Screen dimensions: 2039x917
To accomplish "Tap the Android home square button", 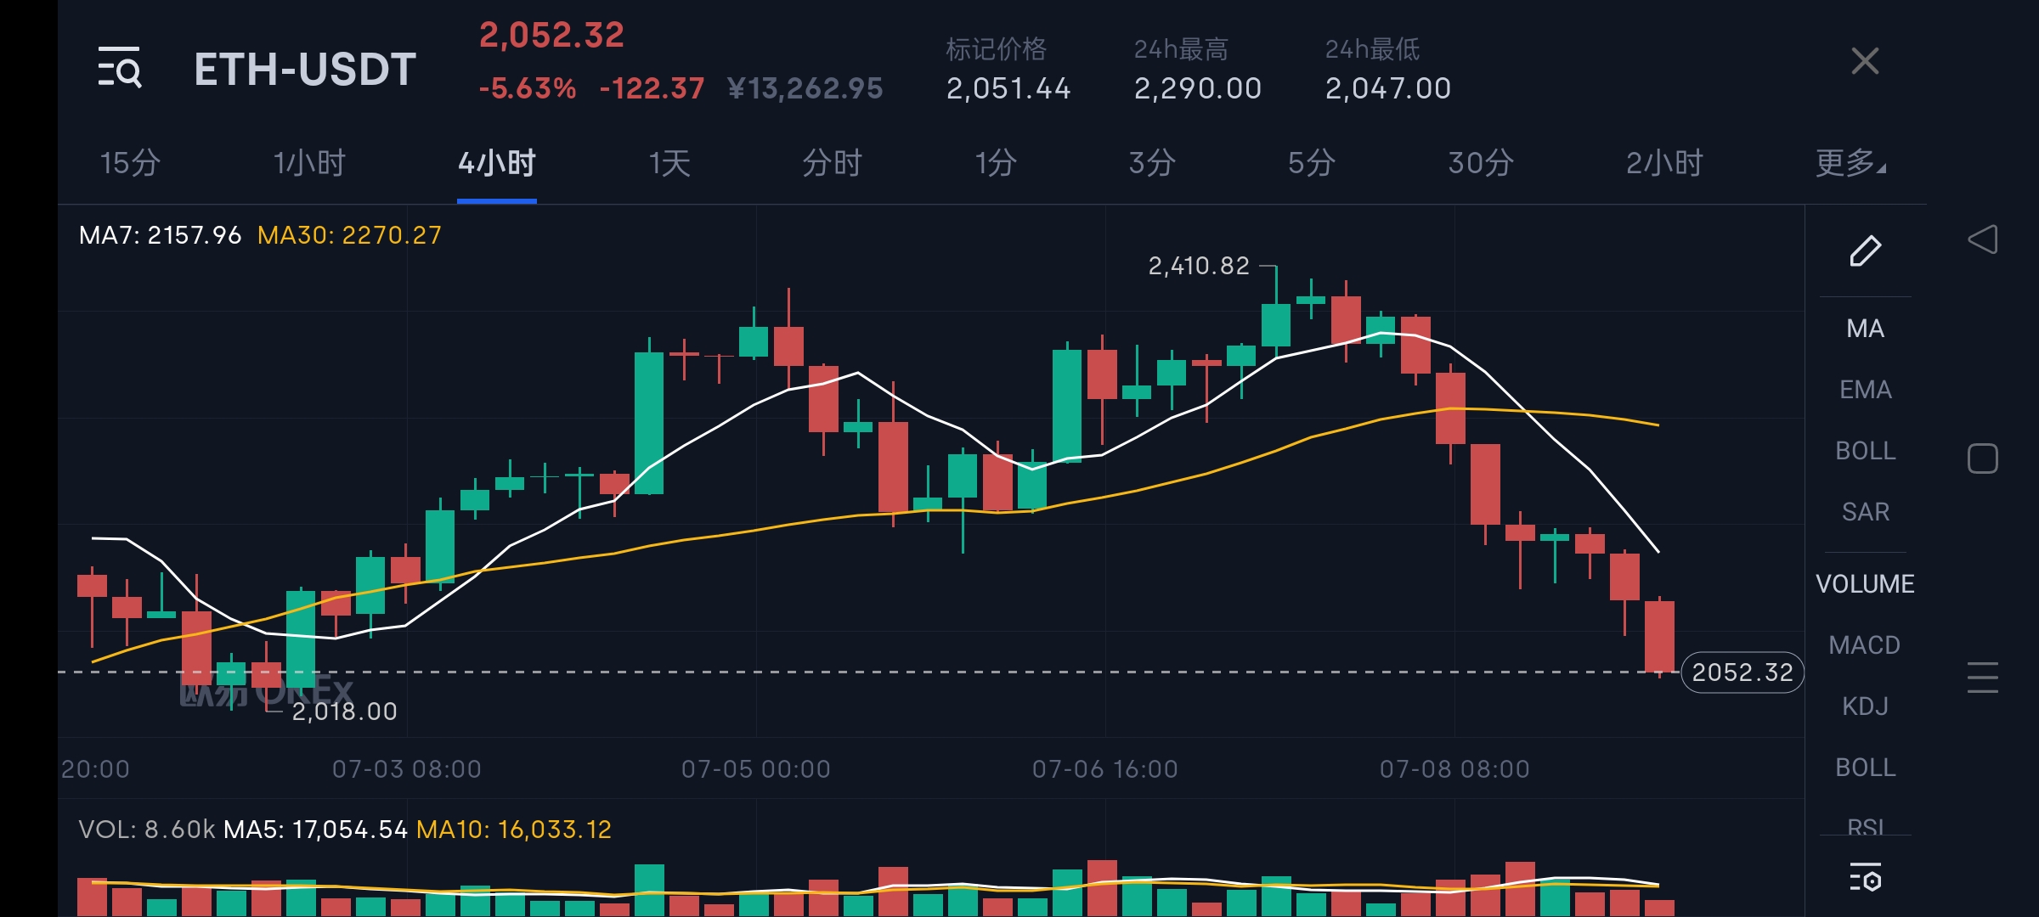I will [1982, 458].
